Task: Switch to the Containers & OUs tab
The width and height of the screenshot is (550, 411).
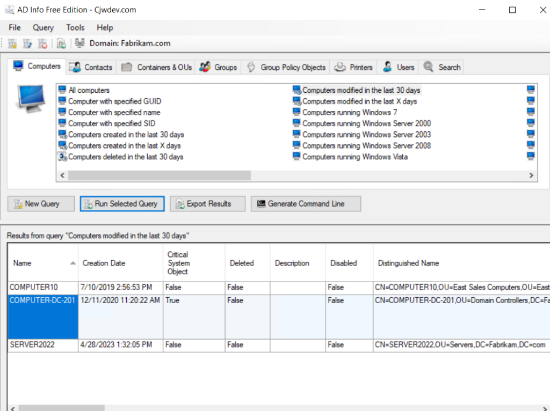Action: coord(156,67)
